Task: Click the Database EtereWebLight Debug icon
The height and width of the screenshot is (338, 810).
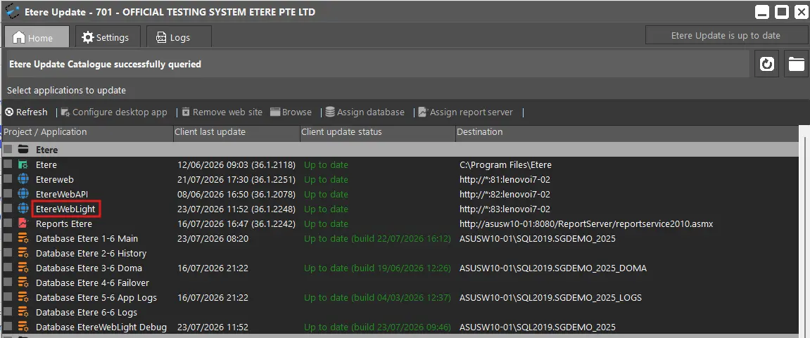Action: (23, 327)
